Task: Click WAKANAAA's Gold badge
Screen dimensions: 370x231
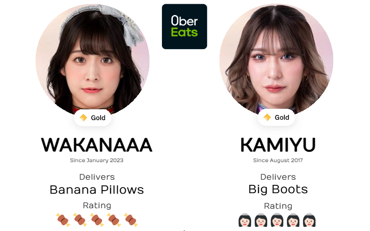Action: point(92,118)
